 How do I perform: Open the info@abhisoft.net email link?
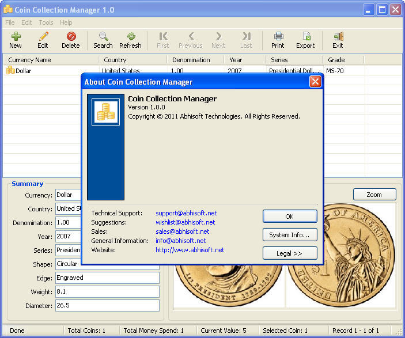(x=180, y=241)
